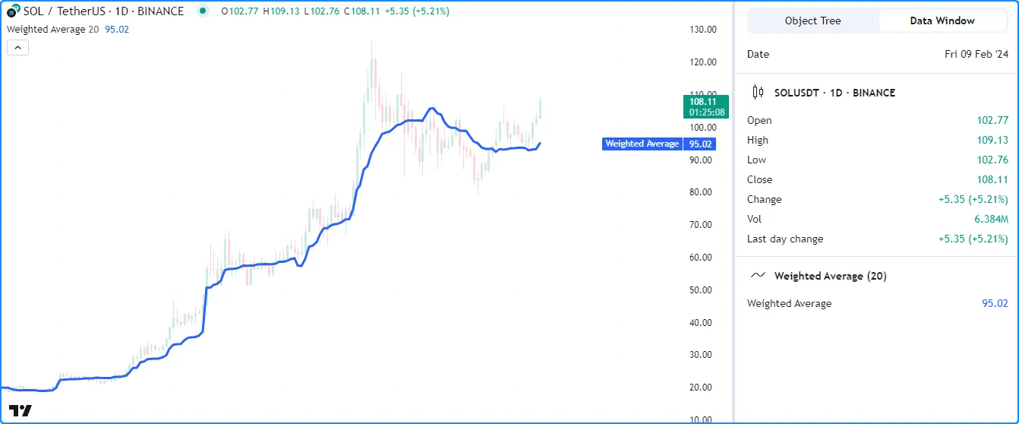This screenshot has height=424, width=1019.
Task: Select the Data Window tab
Action: [942, 21]
